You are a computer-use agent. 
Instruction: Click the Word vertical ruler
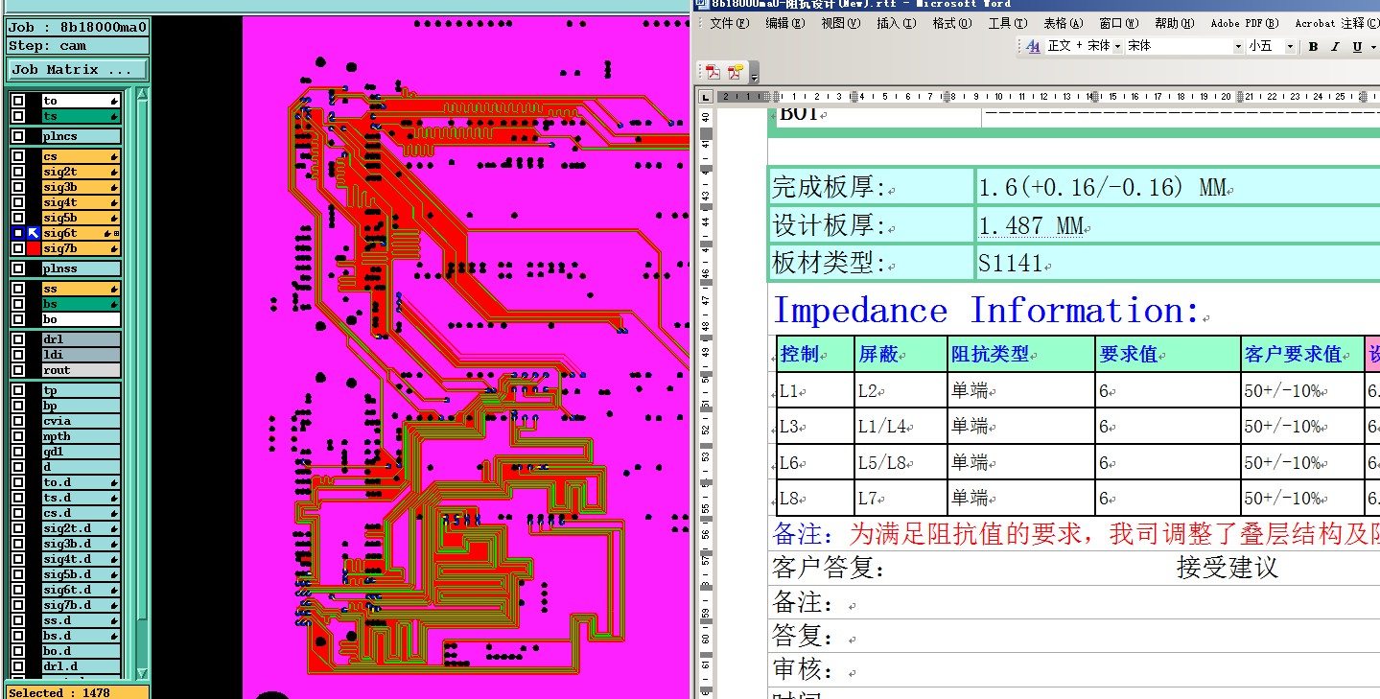coord(706,403)
